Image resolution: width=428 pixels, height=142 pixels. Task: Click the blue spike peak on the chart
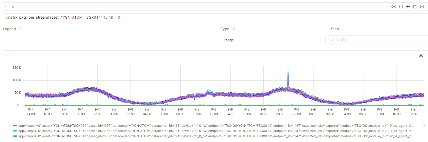pyautogui.click(x=288, y=71)
